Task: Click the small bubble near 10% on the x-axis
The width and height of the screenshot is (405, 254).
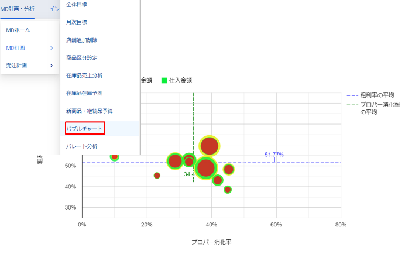Action: tap(115, 156)
